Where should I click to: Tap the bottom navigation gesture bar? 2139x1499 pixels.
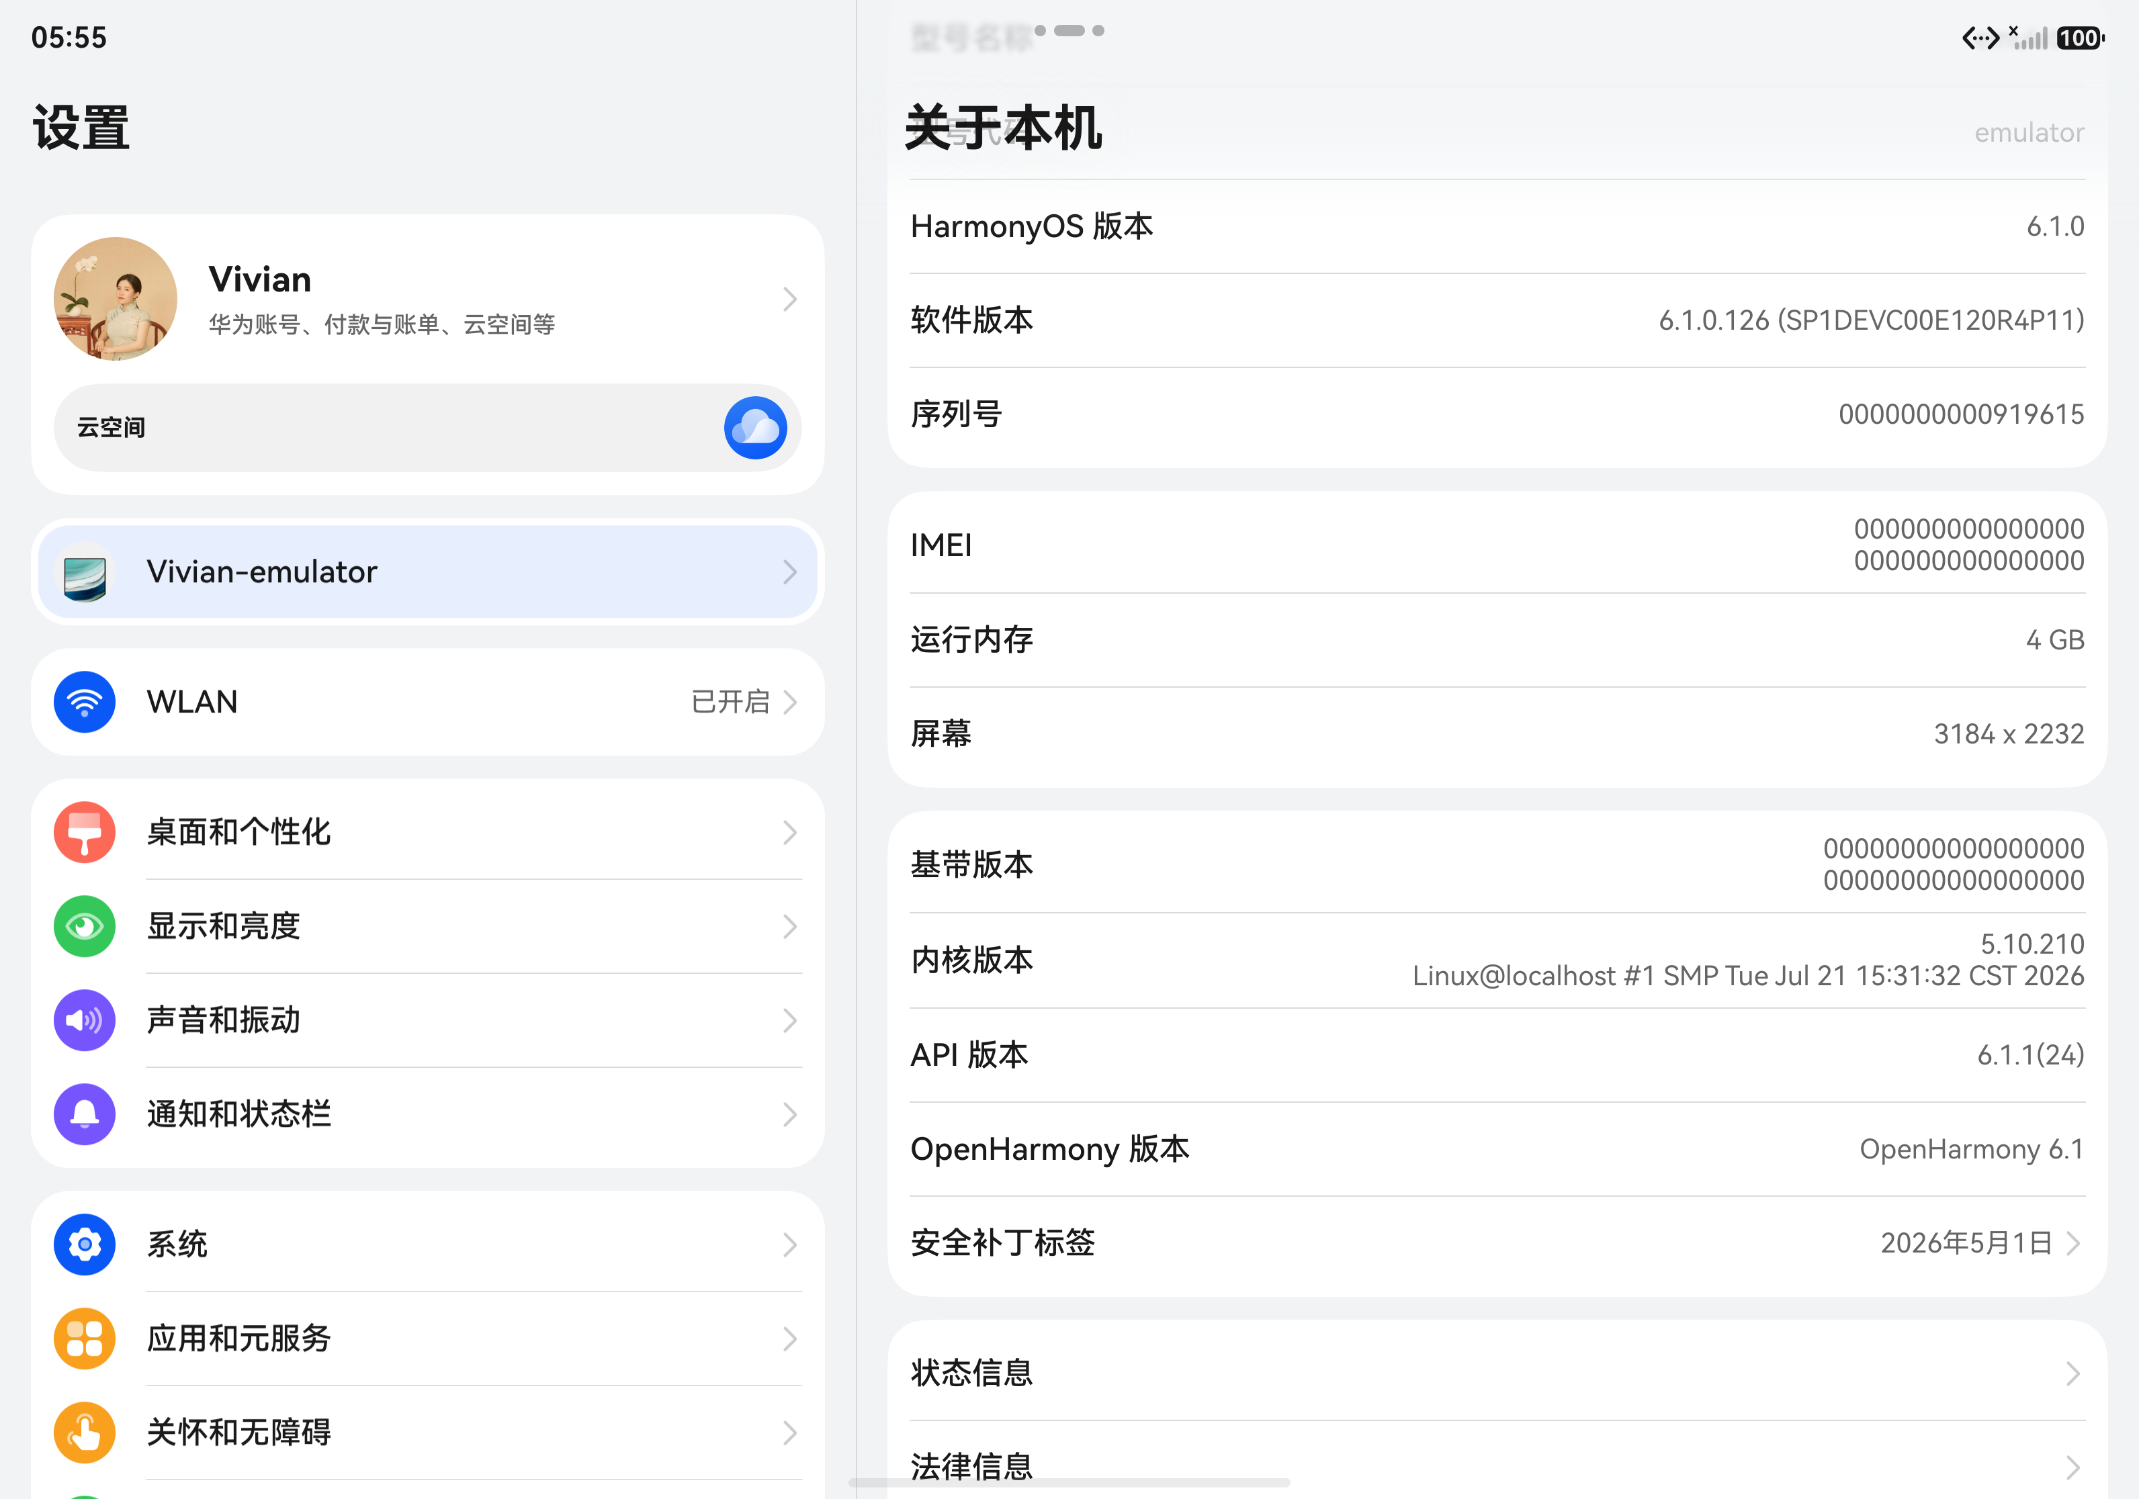click(1069, 1482)
